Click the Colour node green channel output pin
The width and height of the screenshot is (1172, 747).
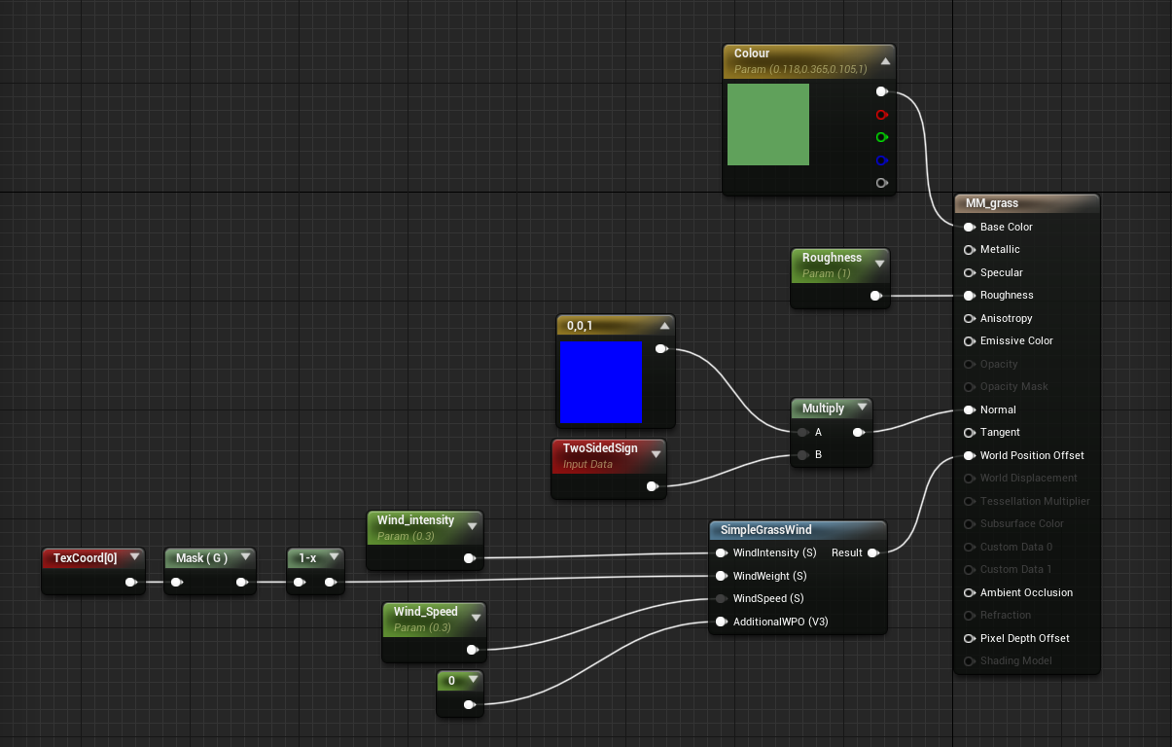point(881,137)
